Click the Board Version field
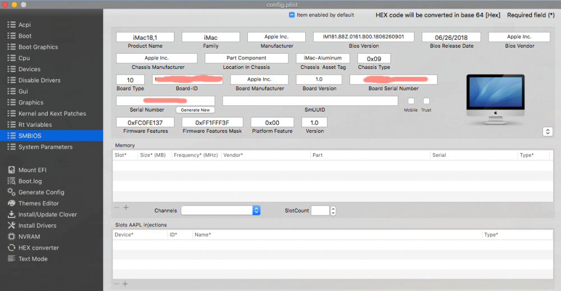 tap(319, 80)
